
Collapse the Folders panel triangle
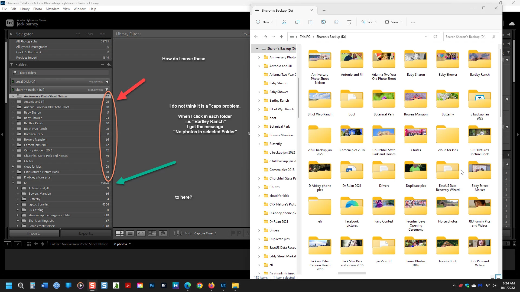coord(12,65)
